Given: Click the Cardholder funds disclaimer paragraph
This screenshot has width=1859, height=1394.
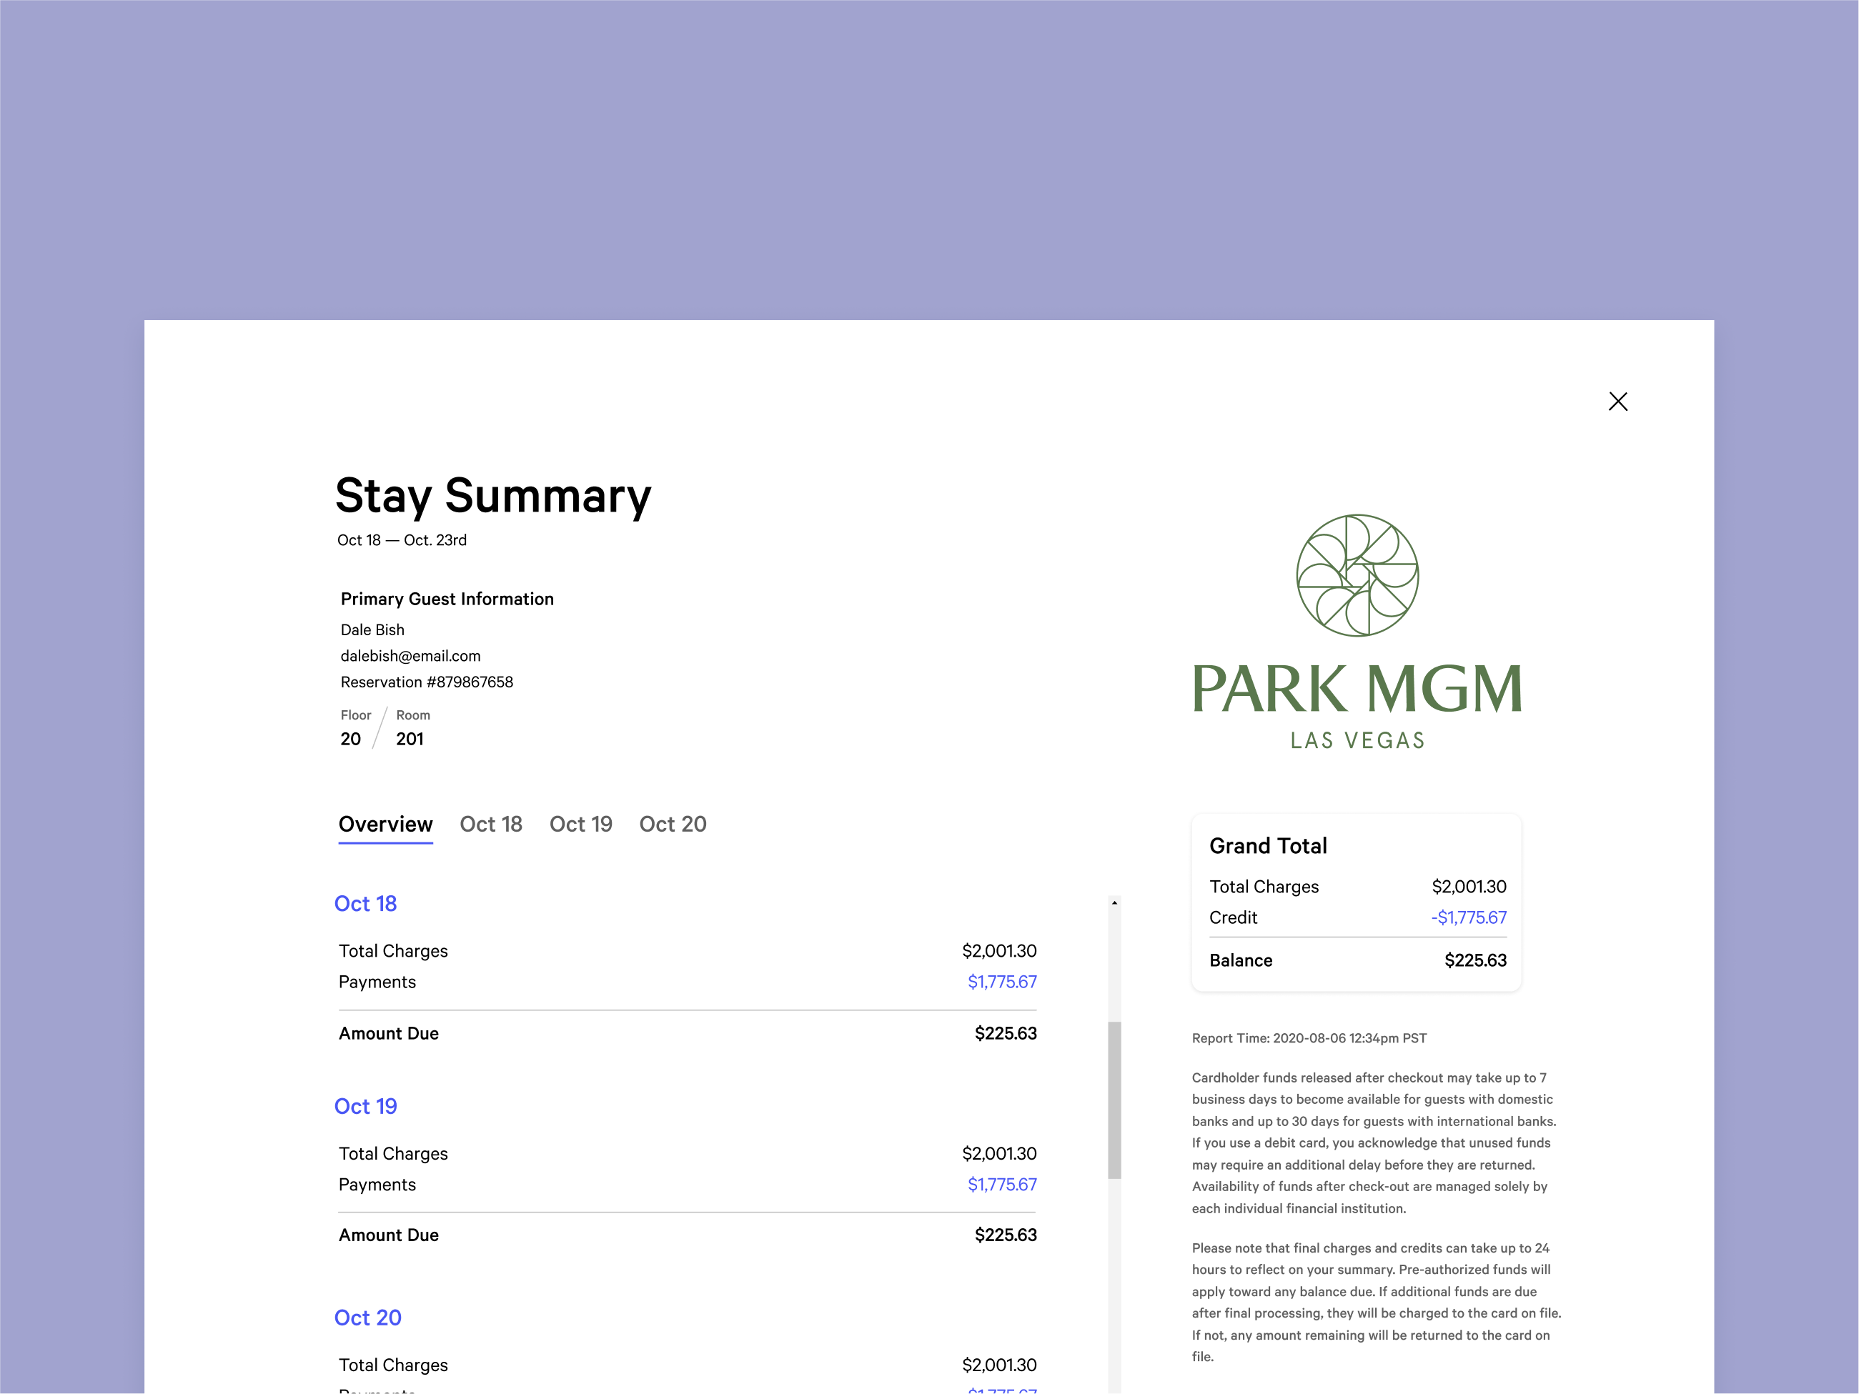Looking at the screenshot, I should coord(1374,1142).
